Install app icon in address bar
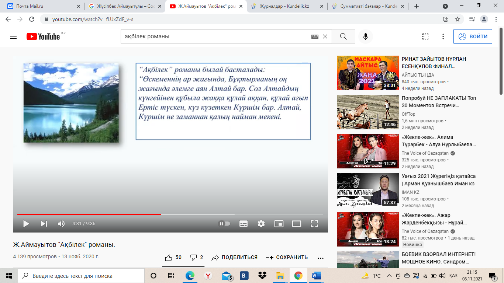Image resolution: width=504 pixels, height=283 pixels. click(446, 19)
